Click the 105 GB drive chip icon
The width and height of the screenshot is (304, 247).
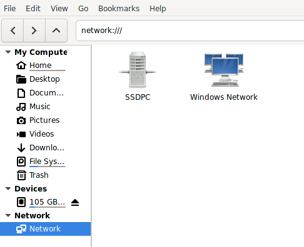click(21, 202)
